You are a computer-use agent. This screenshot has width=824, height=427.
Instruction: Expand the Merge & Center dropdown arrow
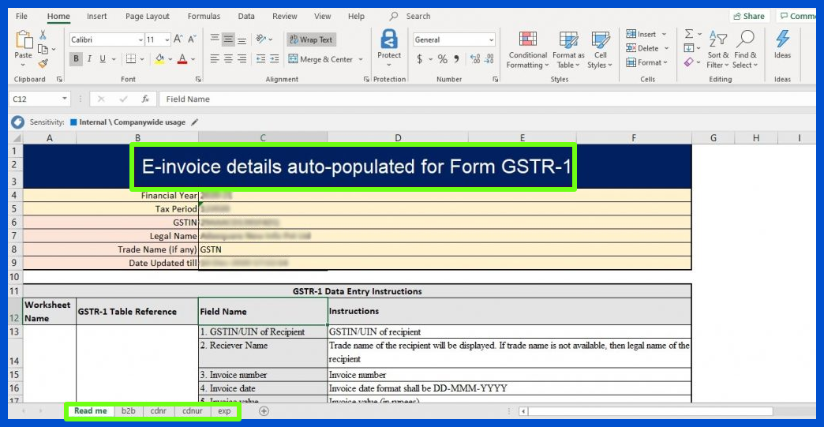click(x=361, y=59)
